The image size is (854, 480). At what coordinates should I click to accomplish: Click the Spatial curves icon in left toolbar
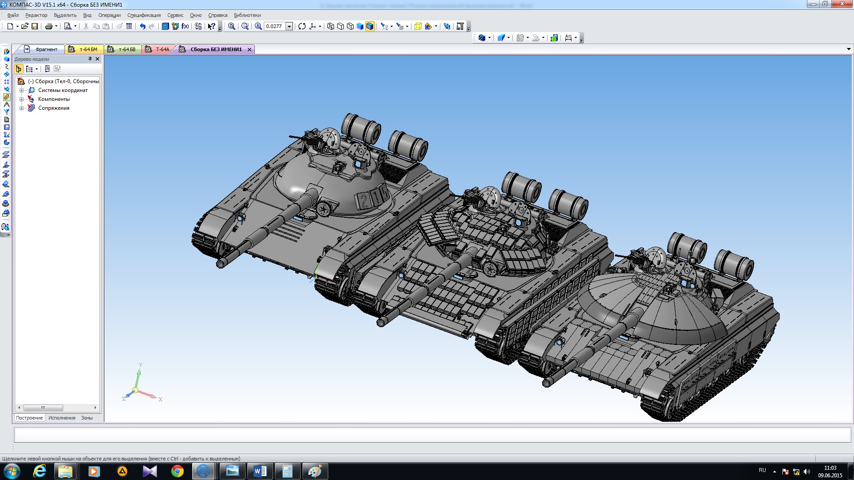tap(6, 66)
